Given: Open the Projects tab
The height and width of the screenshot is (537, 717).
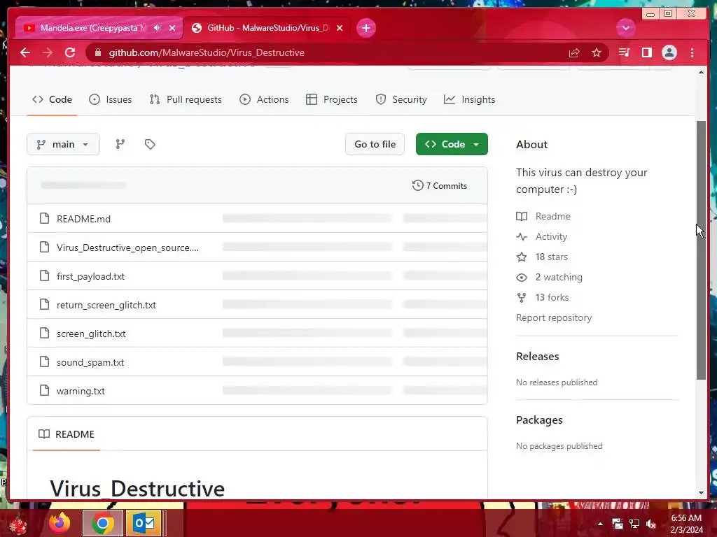Looking at the screenshot, I should [x=331, y=99].
